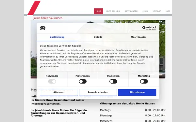Click the Alle zulassen button
The image size is (196, 122).
[x=137, y=92]
